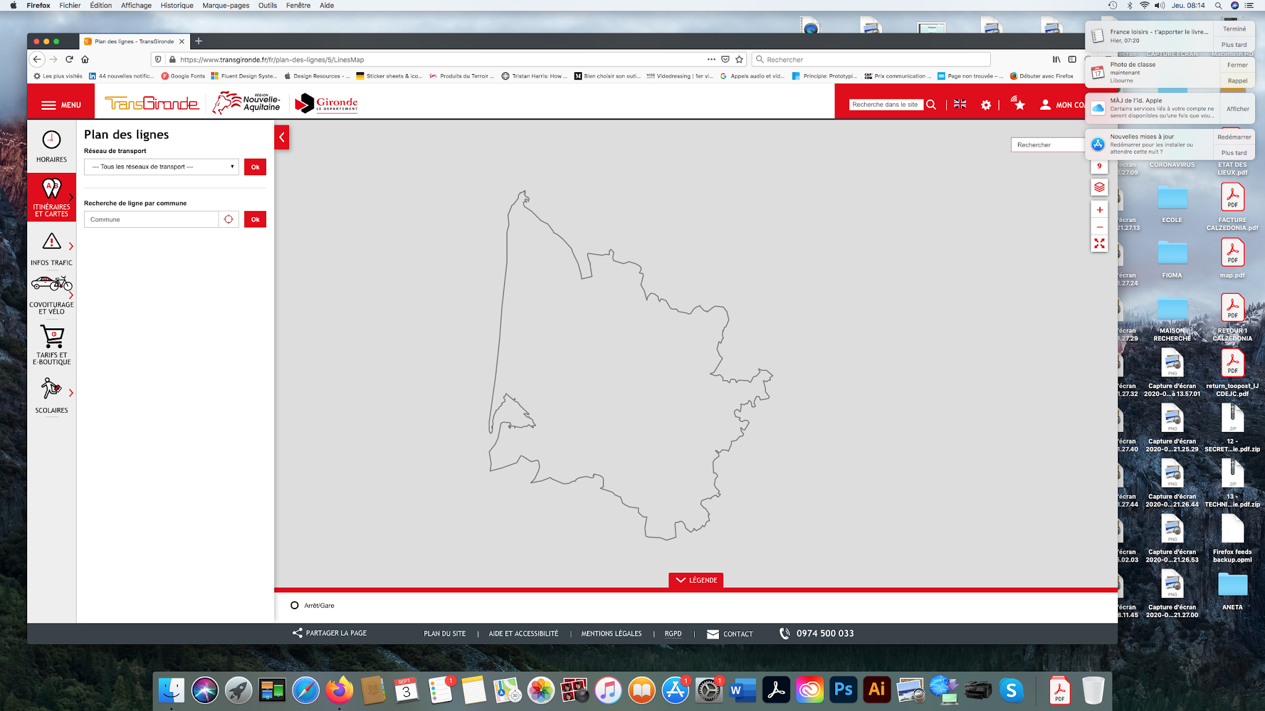Click Partager la page link
1265x711 pixels.
tap(330, 633)
